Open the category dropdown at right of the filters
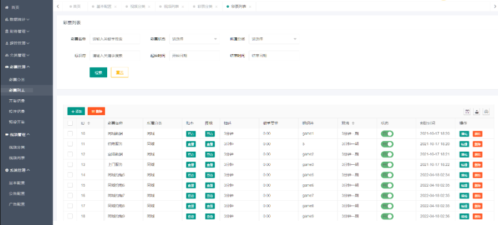This screenshot has height=225, width=498. click(x=274, y=38)
